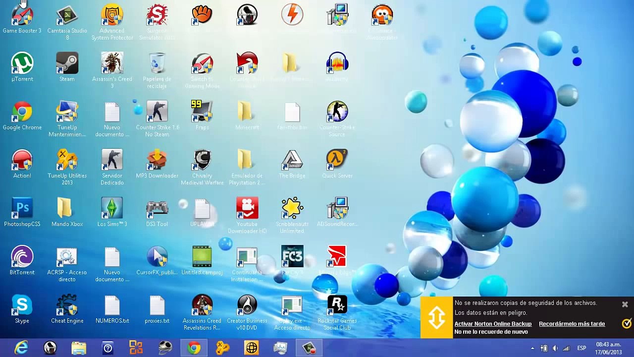Select the Fraps desktop icon

(x=202, y=116)
